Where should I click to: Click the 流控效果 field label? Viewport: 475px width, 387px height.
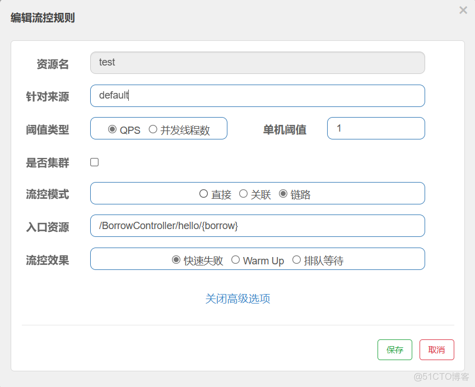coord(47,259)
